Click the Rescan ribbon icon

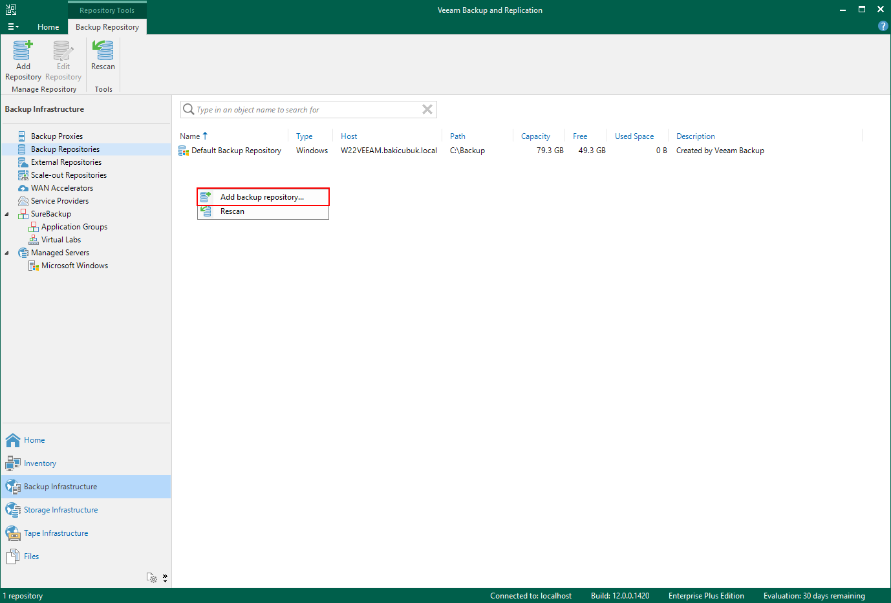tap(103, 50)
